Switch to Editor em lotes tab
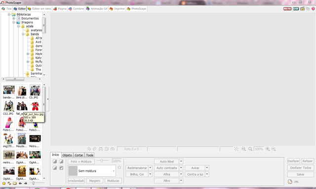316x189 pixels. [39, 9]
